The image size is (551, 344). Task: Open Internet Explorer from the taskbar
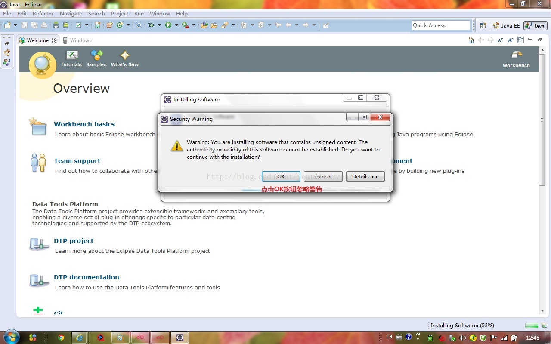[79, 338]
